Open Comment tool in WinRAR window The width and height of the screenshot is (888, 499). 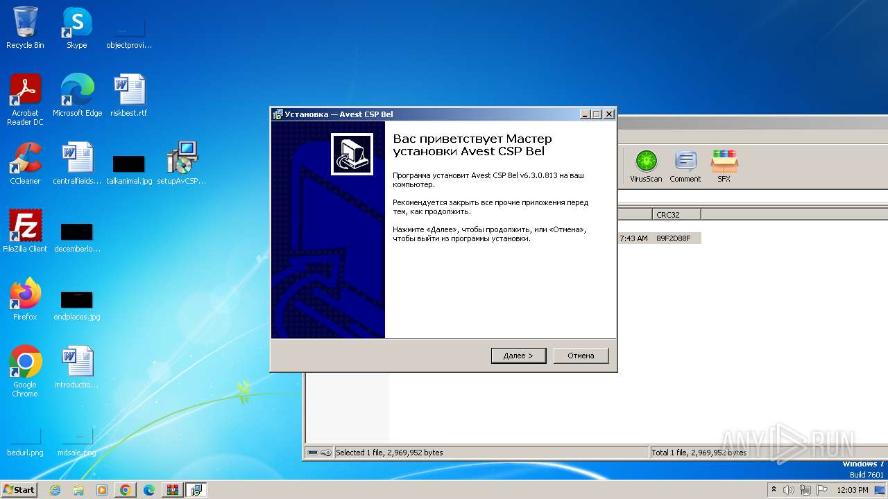tap(685, 166)
